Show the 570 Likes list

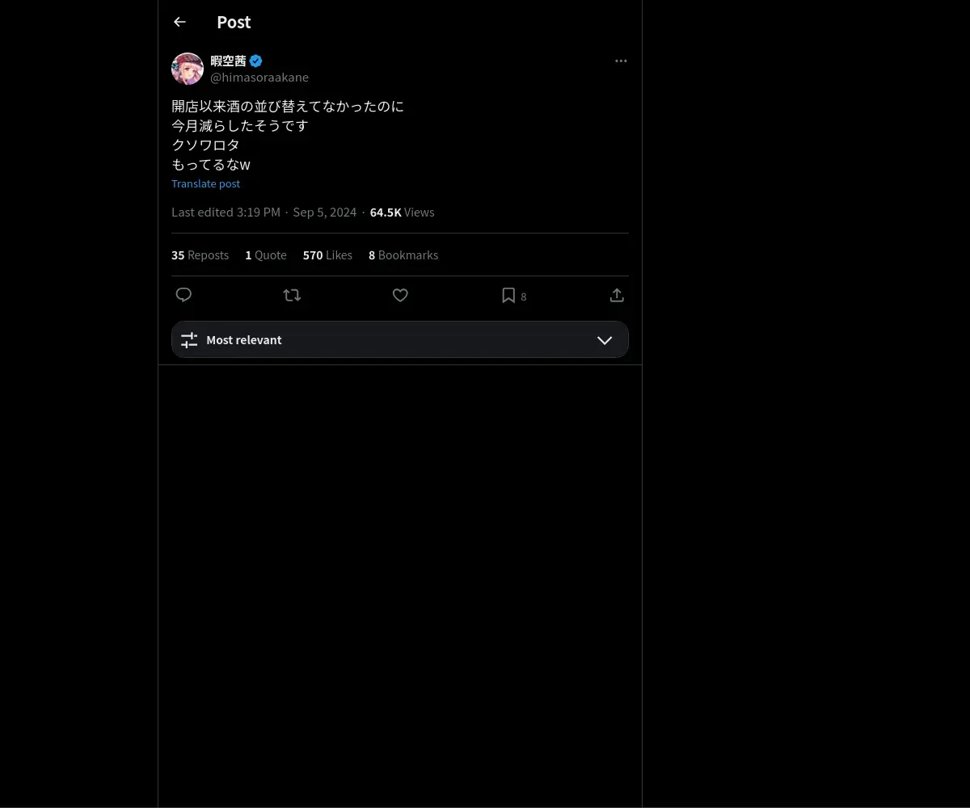327,255
